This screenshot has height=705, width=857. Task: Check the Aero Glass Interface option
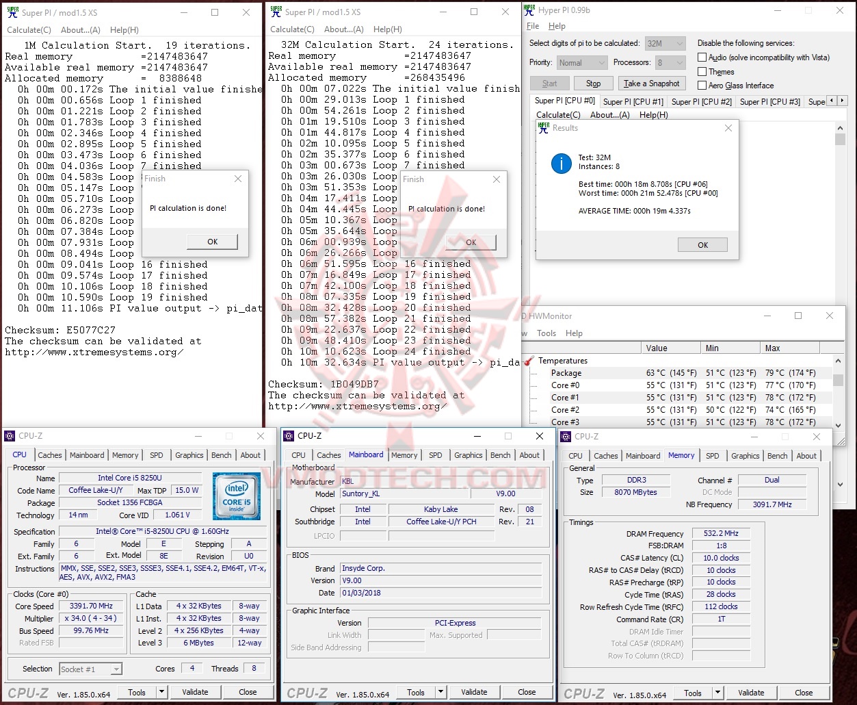702,86
